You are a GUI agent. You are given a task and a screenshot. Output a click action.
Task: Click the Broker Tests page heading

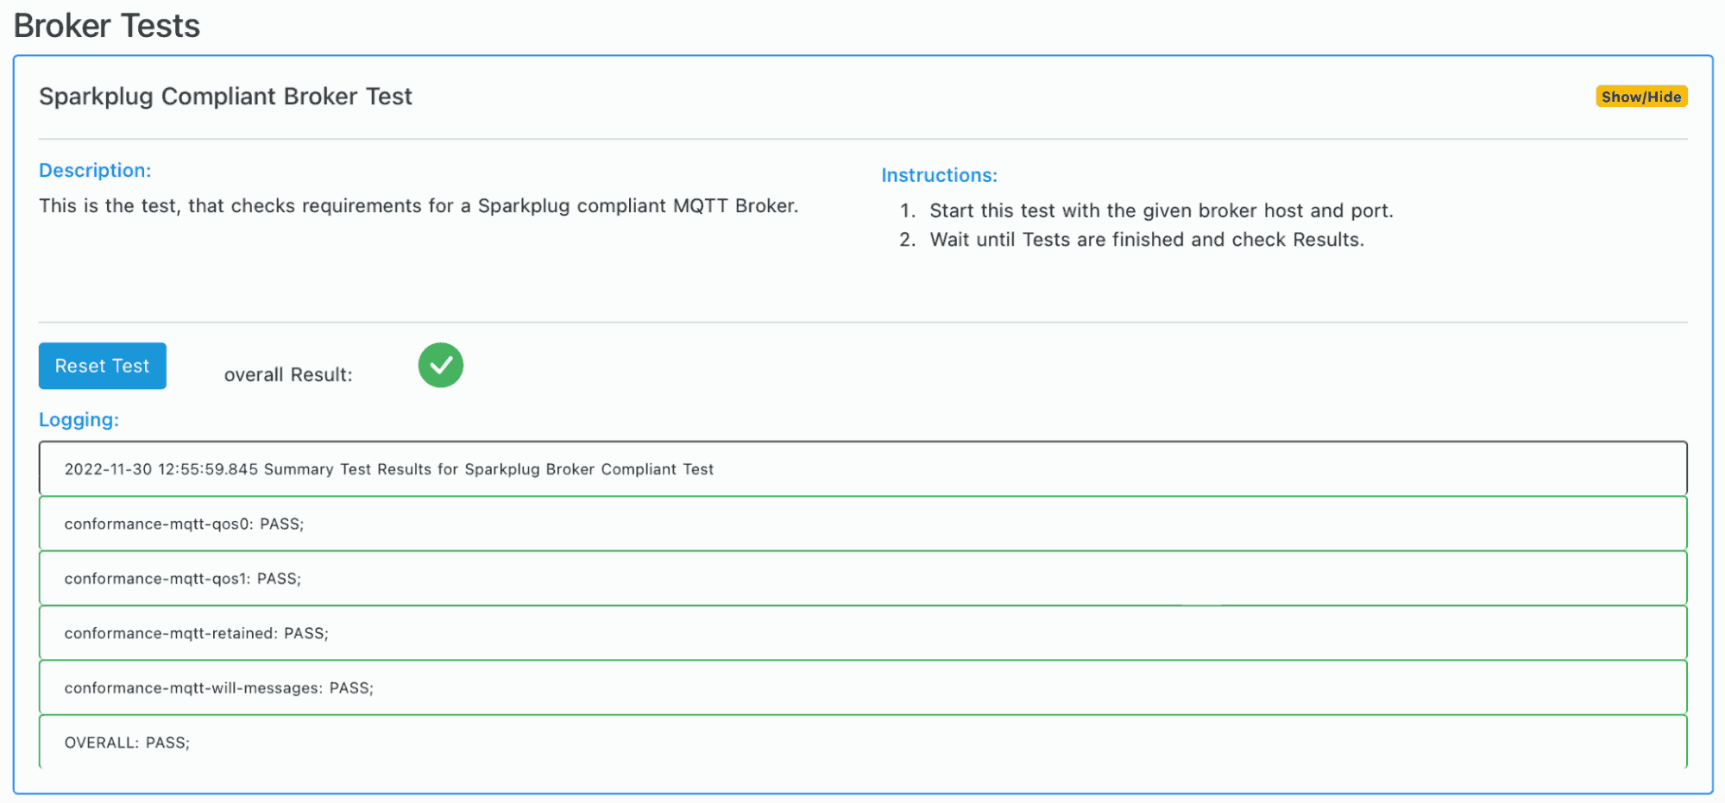coord(107,26)
